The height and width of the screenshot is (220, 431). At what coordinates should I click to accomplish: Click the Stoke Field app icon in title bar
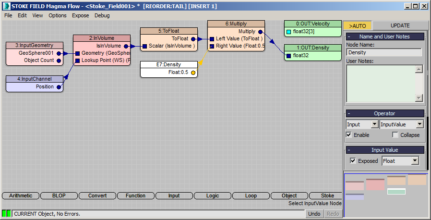6,6
